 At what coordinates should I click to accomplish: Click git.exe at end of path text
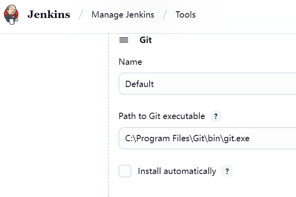coord(237,138)
